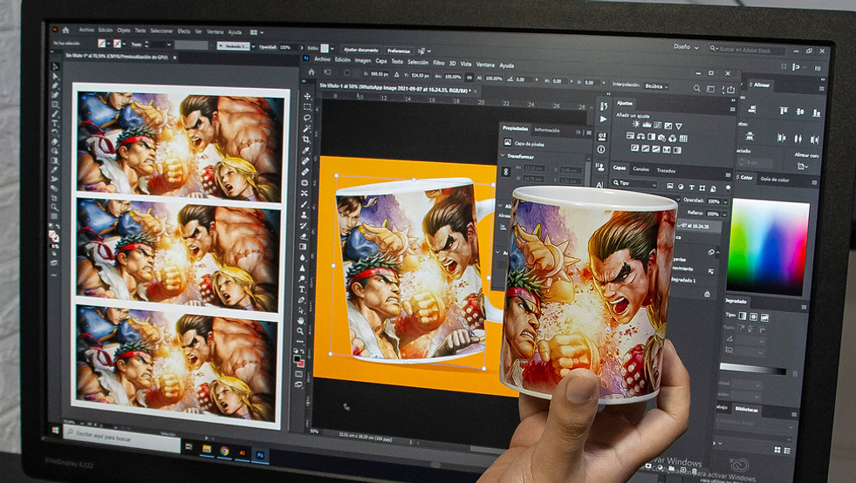Select the Lasso tool in Photoshop
Image resolution: width=856 pixels, height=483 pixels.
[x=307, y=118]
